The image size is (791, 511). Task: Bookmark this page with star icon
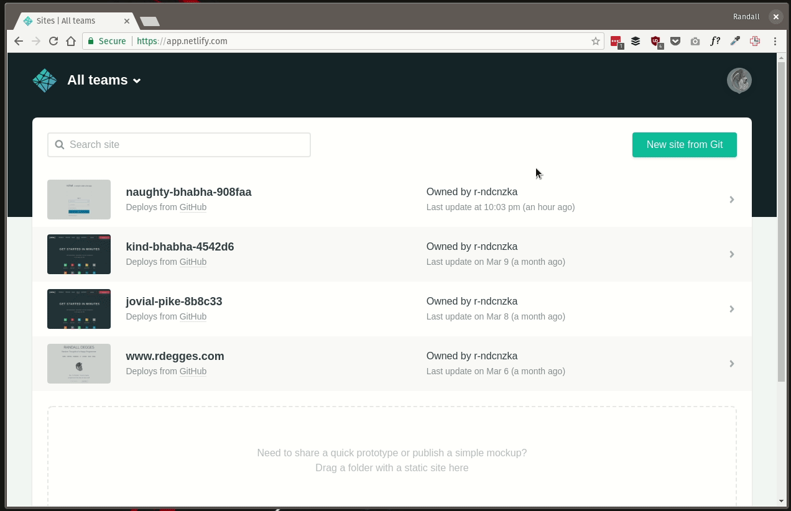(595, 41)
